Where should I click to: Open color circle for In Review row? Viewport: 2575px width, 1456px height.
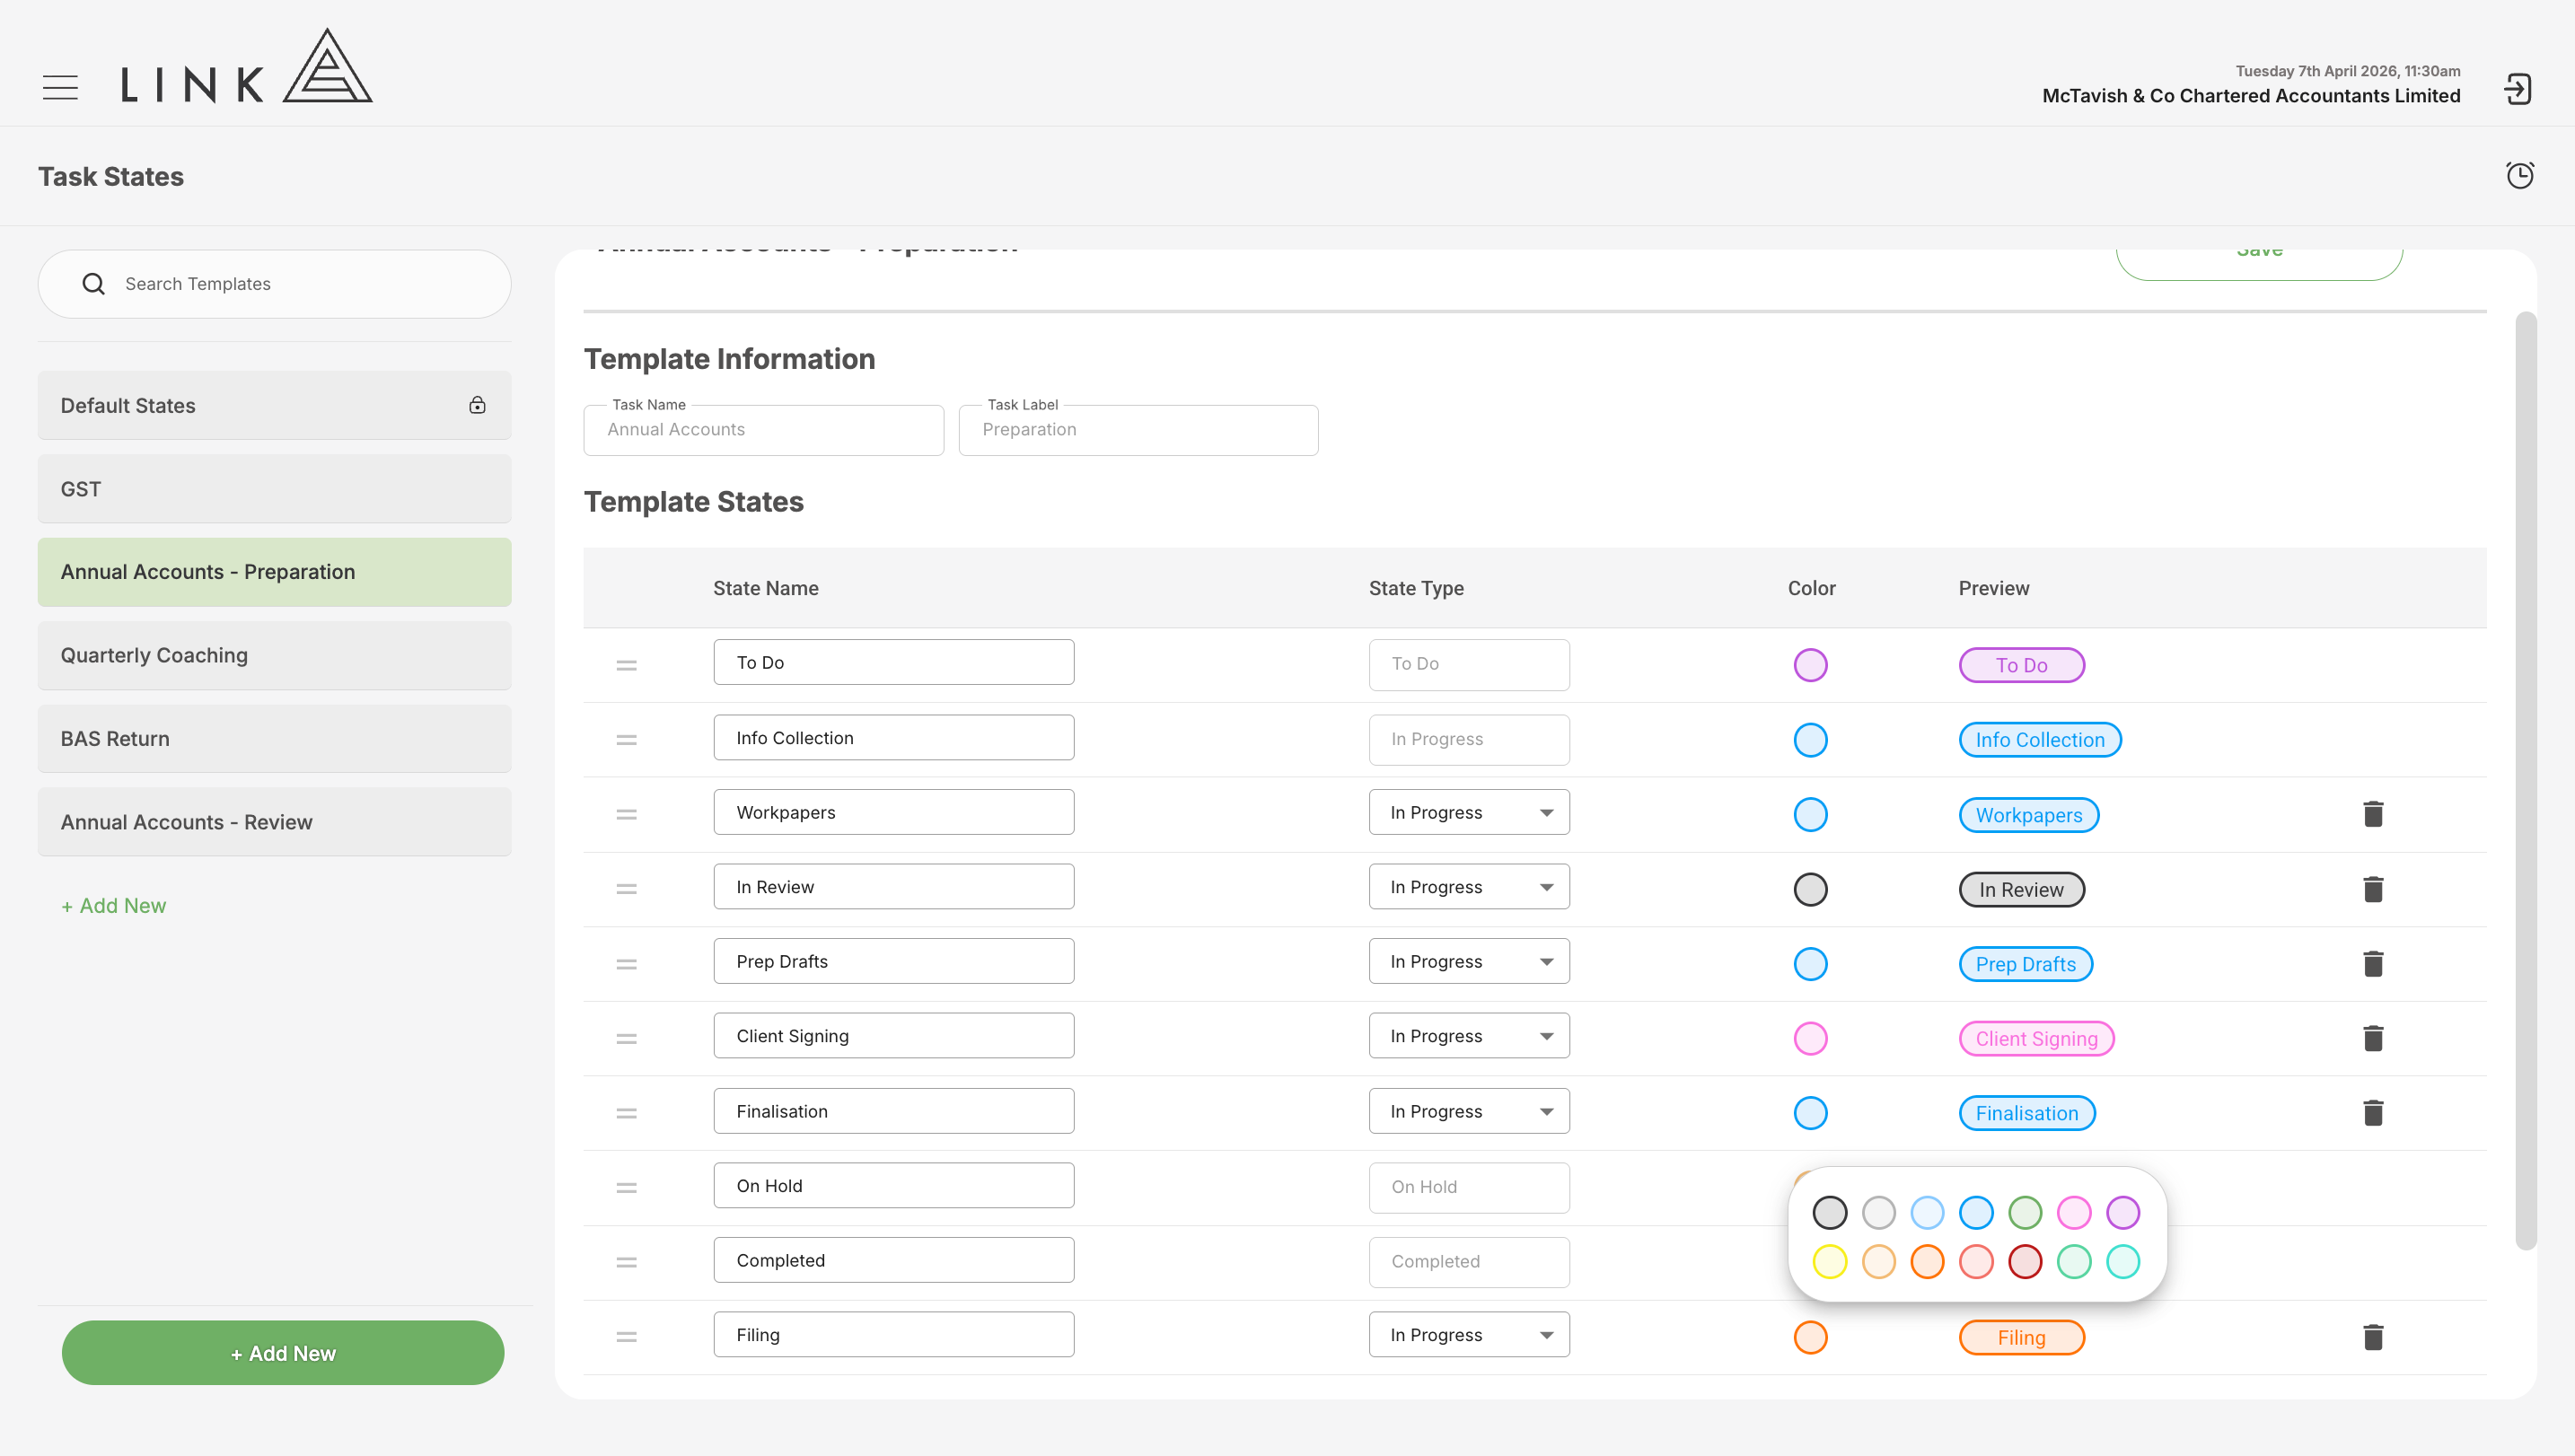point(1810,889)
